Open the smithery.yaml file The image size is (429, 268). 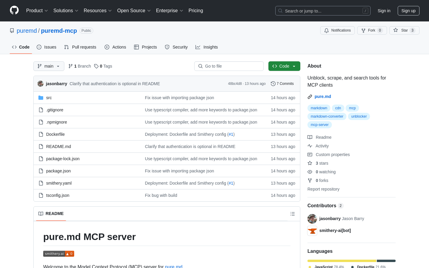(x=59, y=183)
